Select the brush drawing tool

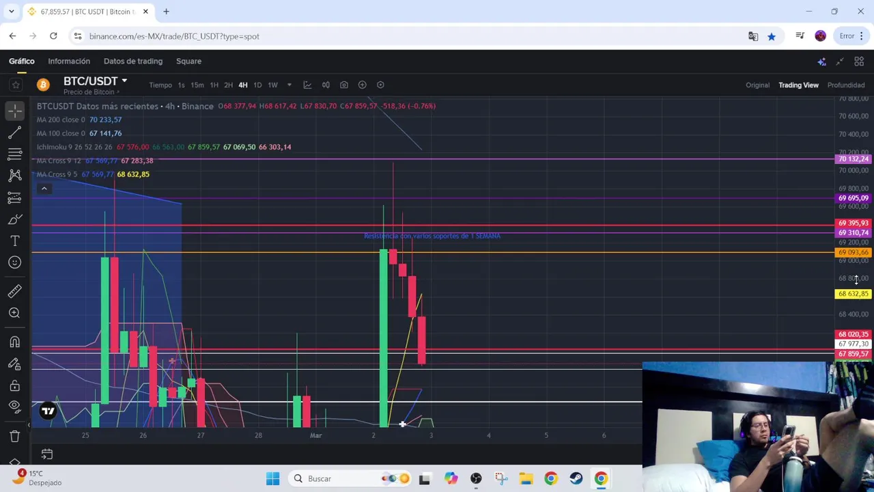point(14,219)
